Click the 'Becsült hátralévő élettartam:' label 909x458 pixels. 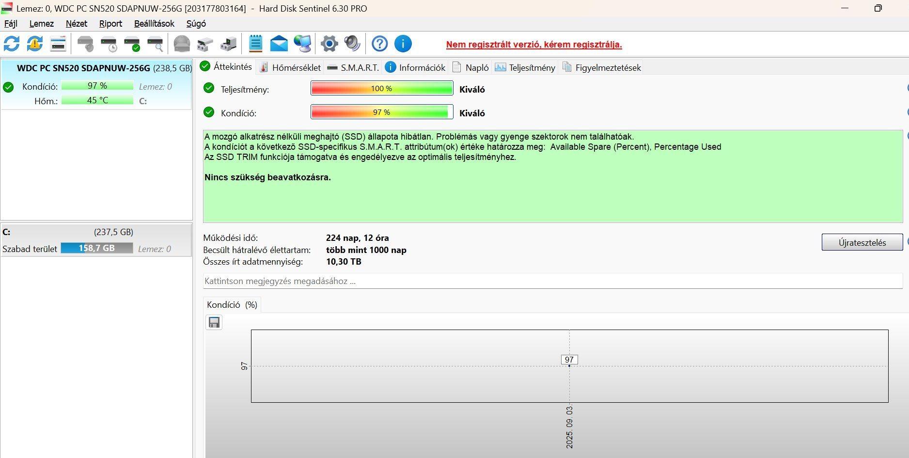tap(257, 250)
